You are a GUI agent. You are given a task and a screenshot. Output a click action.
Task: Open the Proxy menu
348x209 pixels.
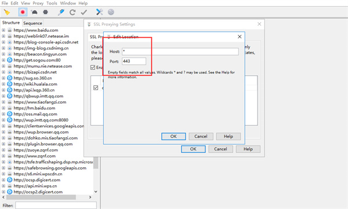click(38, 3)
